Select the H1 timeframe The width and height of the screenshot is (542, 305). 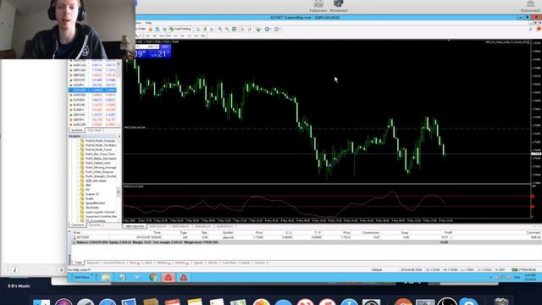click(x=175, y=36)
